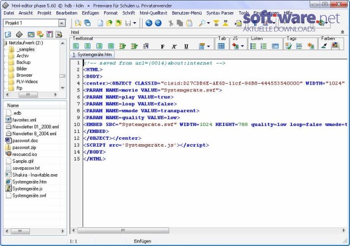Open the JS insert dropdown arrow
The width and height of the screenshot is (350, 246).
point(242,46)
